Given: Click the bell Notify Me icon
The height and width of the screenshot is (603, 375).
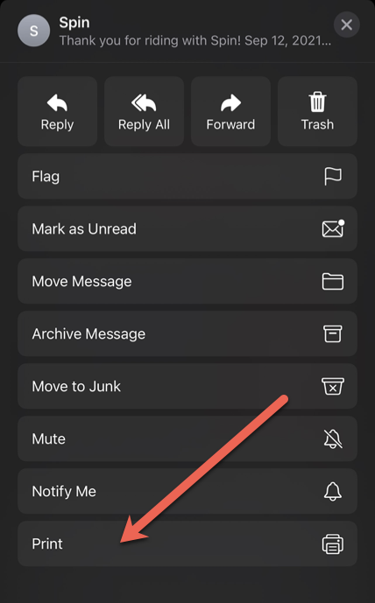Looking at the screenshot, I should point(333,491).
